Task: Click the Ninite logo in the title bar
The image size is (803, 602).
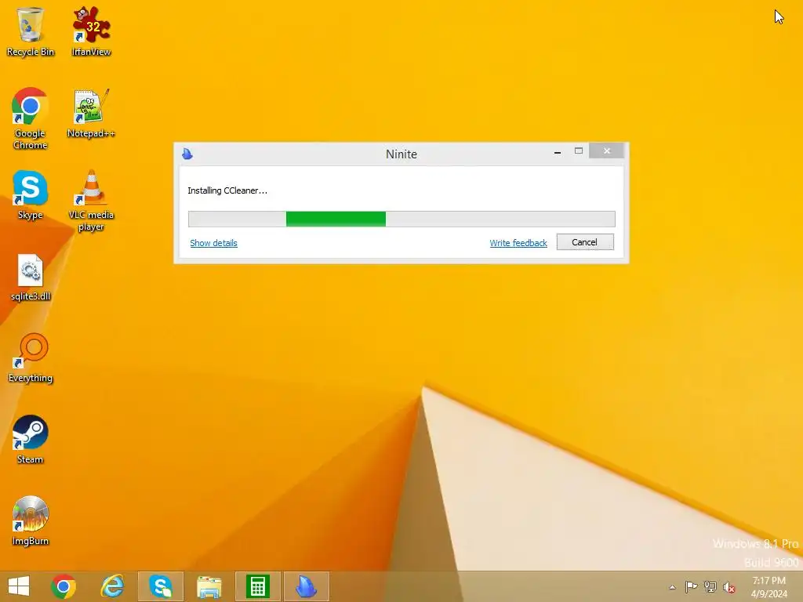Action: coord(187,154)
